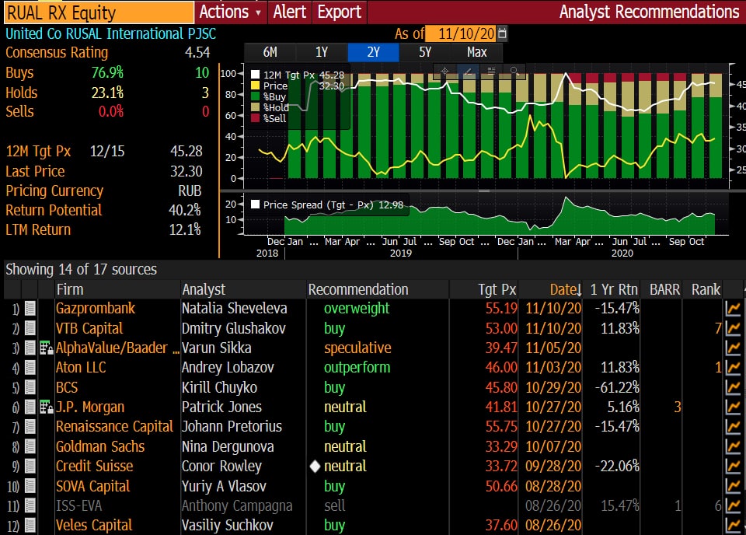
Task: Show the Aton LLC row chart icon
Action: point(733,368)
